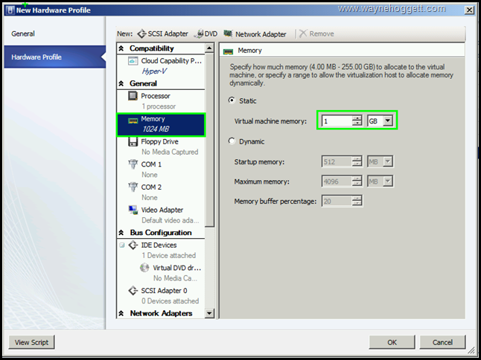Click the Processor chip icon
Screen dimensions: 481x360
pyautogui.click(x=133, y=96)
